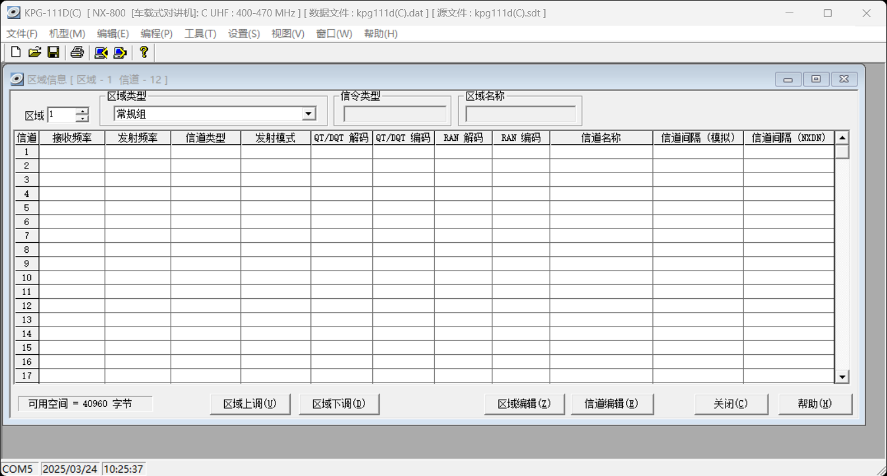887x476 pixels.
Task: Open a data file via folder icon
Action: (x=35, y=53)
